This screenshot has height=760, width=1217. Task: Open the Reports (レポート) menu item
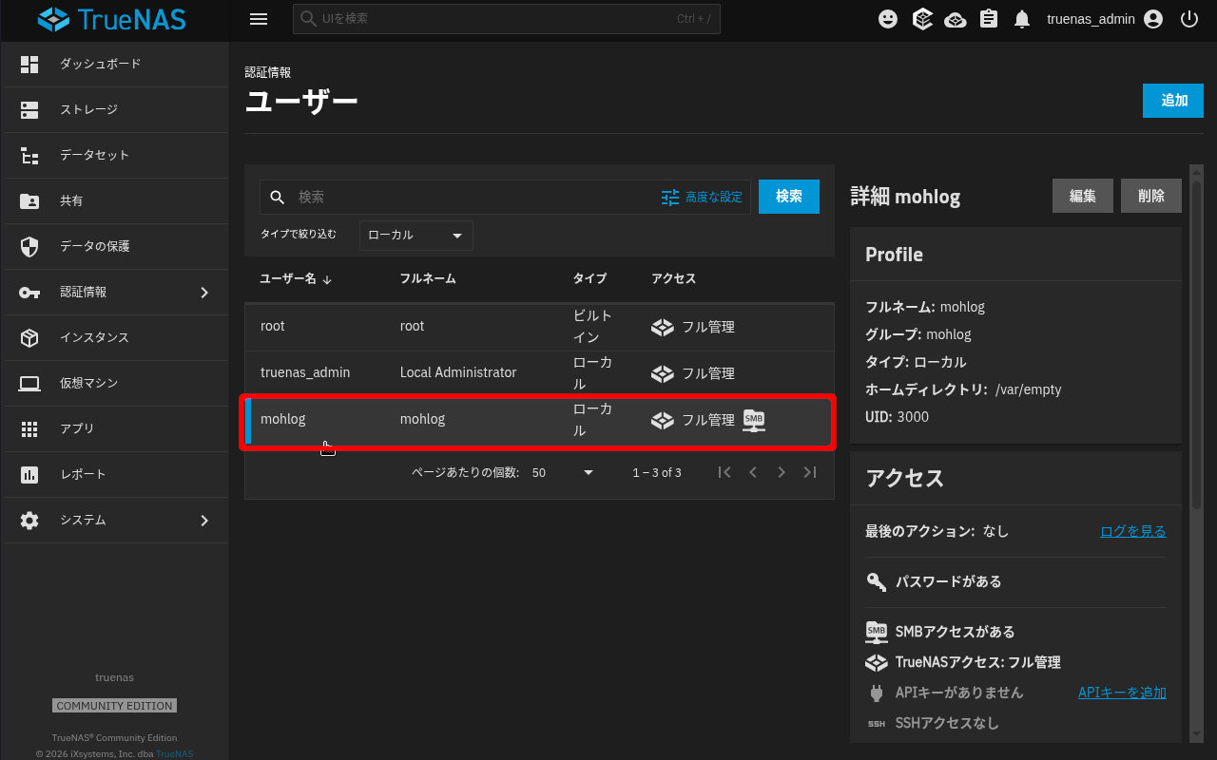[114, 474]
